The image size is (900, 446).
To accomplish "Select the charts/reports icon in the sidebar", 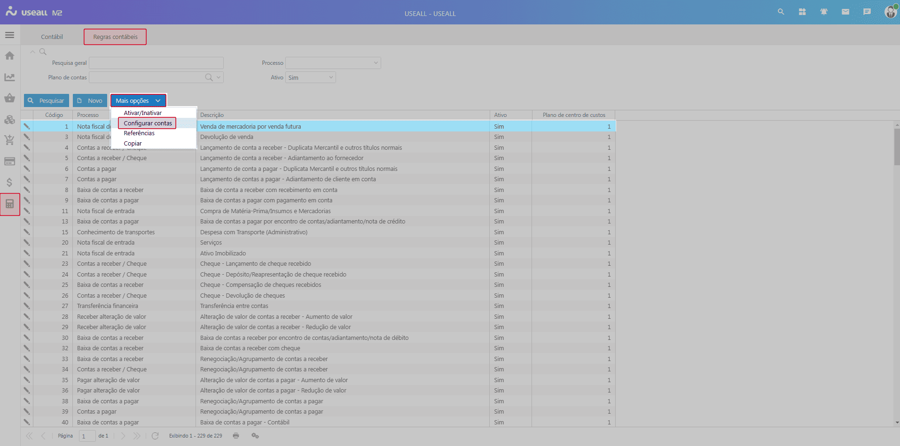I will (9, 77).
